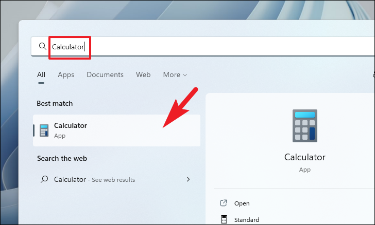
Task: Expand the More filter dropdown
Action: (175, 74)
